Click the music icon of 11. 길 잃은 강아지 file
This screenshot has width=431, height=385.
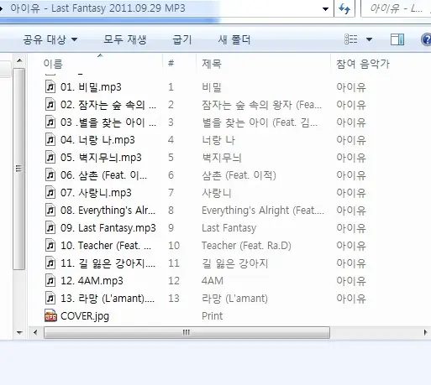pyautogui.click(x=50, y=263)
